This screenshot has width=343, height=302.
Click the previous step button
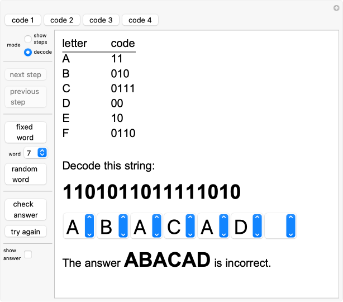[x=25, y=97]
